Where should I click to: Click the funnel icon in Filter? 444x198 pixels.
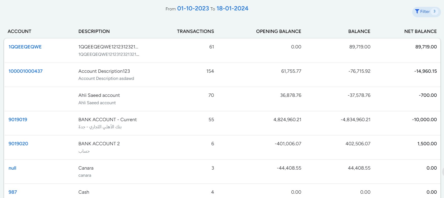pyautogui.click(x=417, y=11)
